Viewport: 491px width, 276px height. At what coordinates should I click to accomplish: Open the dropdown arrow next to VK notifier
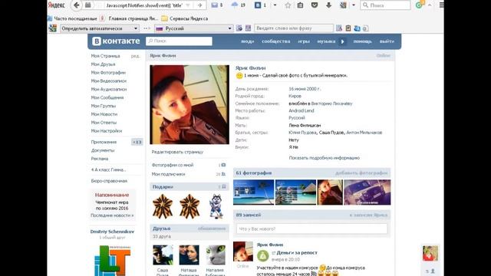275,5
